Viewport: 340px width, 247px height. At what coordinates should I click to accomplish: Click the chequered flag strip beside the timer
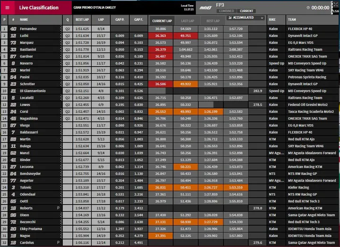[x=332, y=8]
